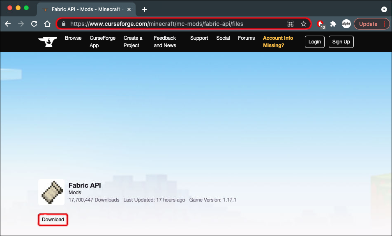The height and width of the screenshot is (236, 392).
Task: Click the Sign Up button
Action: (341, 42)
